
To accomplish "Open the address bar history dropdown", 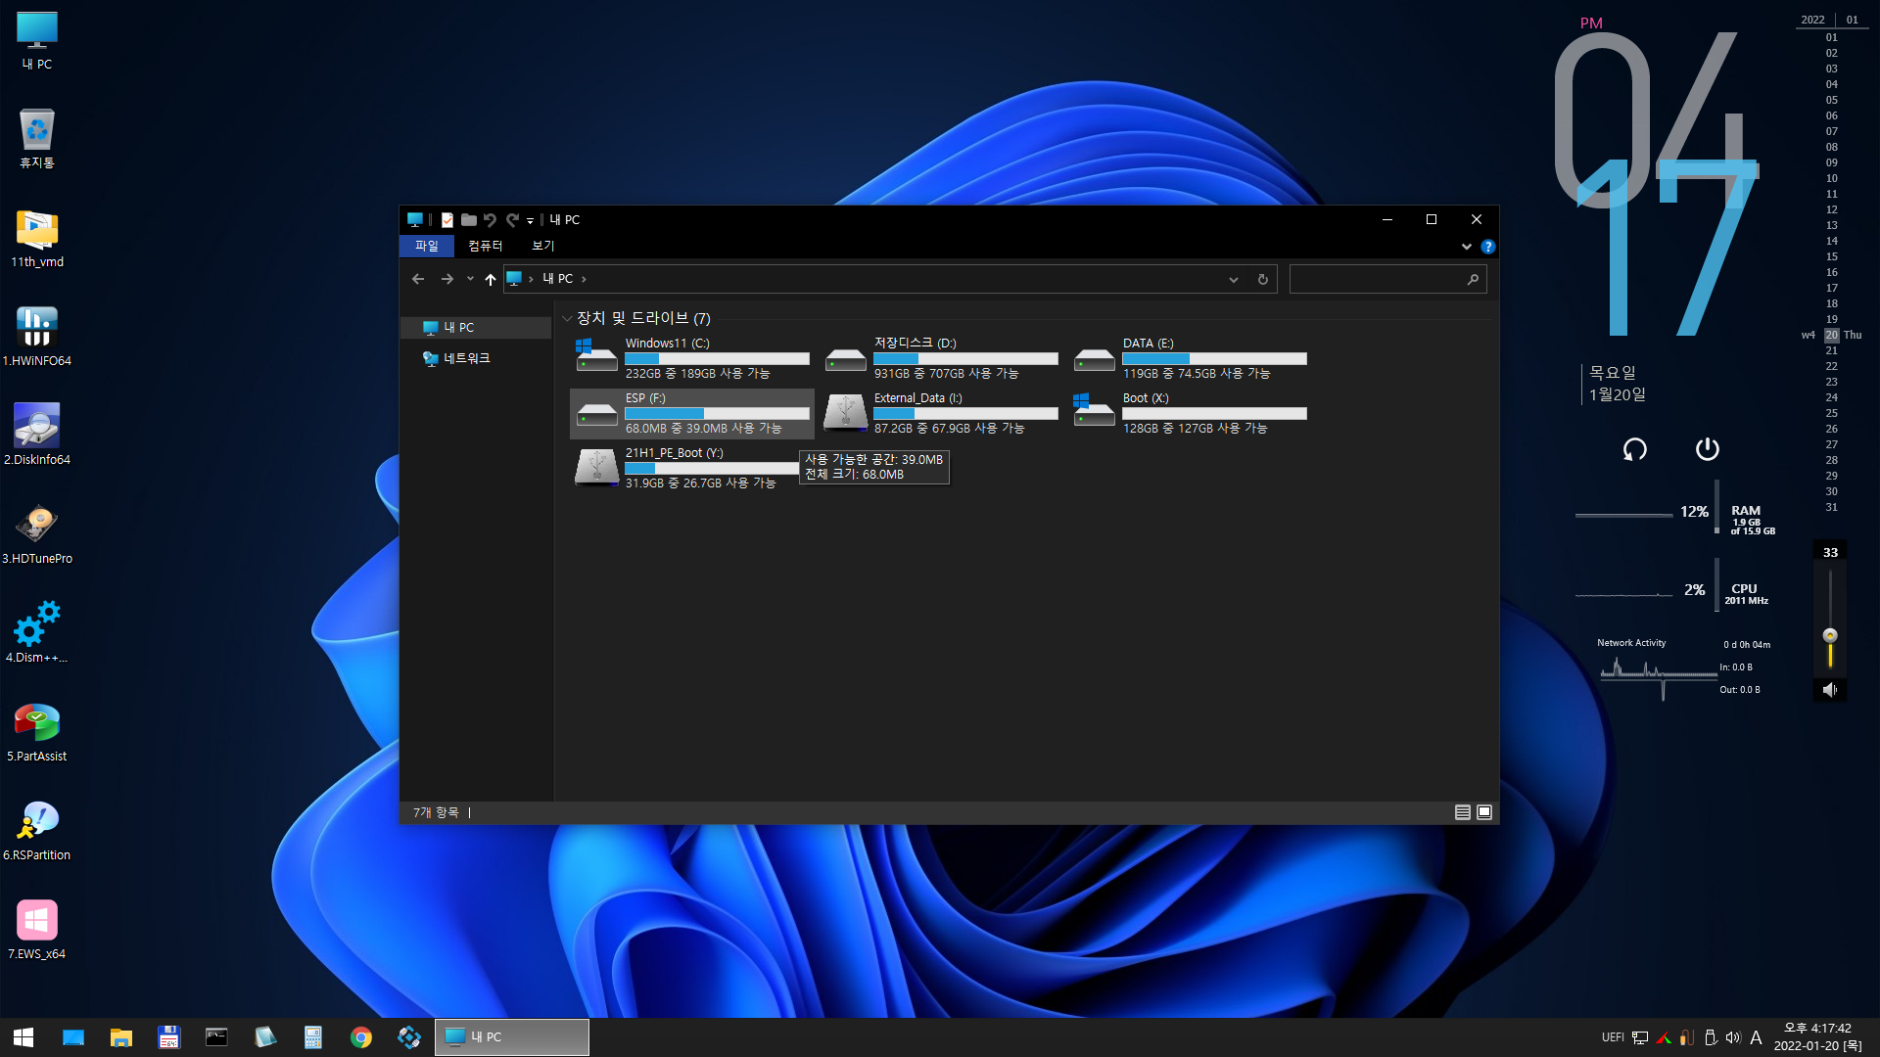I will (1234, 280).
